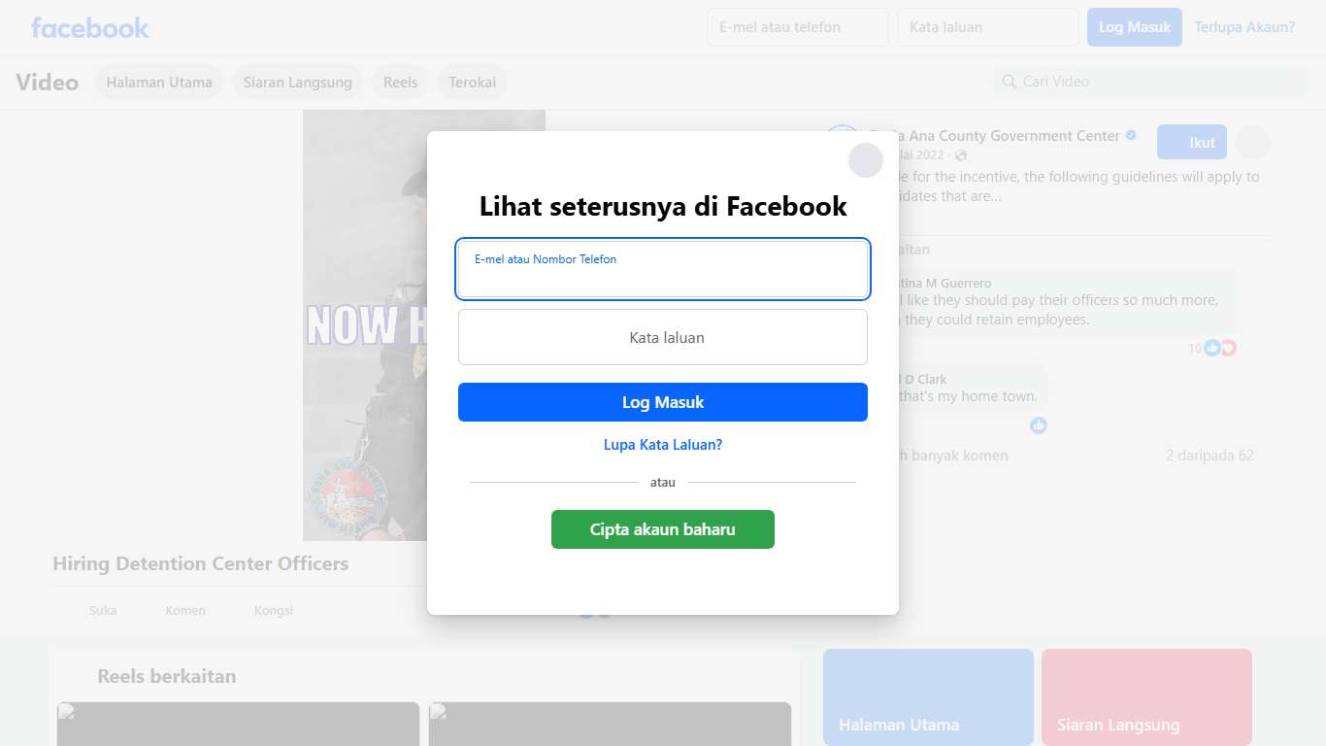The height and width of the screenshot is (746, 1326).
Task: Switch to Siaran Langsung tab
Action: point(298,83)
